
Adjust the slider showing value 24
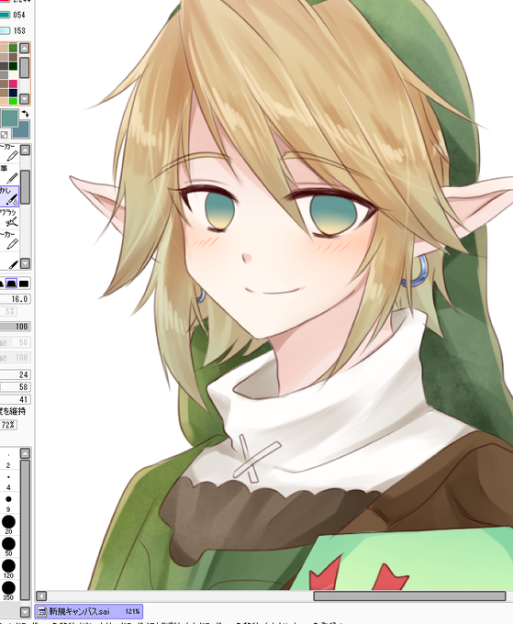[15, 374]
